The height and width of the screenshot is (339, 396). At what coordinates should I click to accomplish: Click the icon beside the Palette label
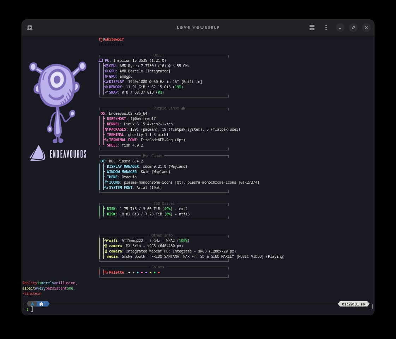pos(106,273)
